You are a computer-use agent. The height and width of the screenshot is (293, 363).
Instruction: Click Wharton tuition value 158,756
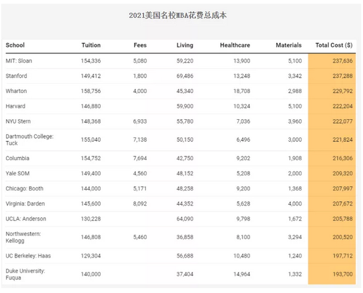click(x=91, y=91)
